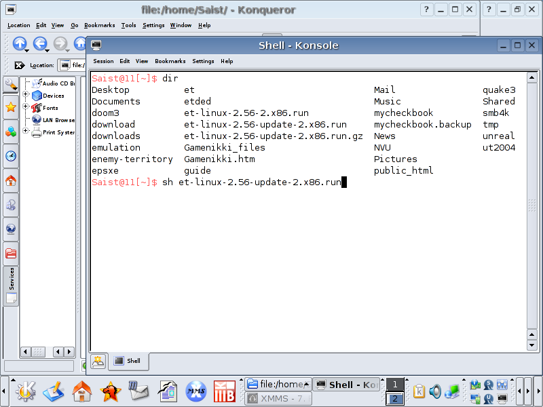Screen dimensions: 543x407
Task: Open the KDE K menu launcher
Action: click(x=26, y=391)
